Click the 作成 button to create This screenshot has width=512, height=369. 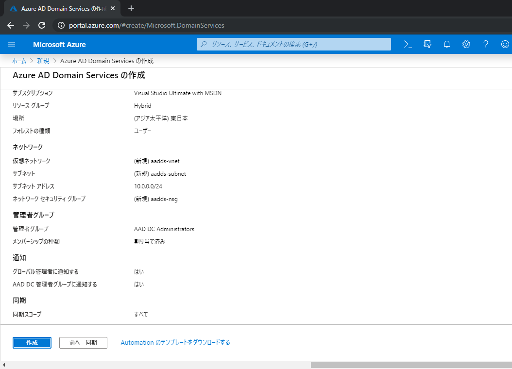click(x=32, y=343)
